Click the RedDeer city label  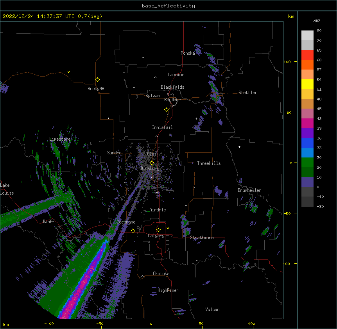[172, 100]
